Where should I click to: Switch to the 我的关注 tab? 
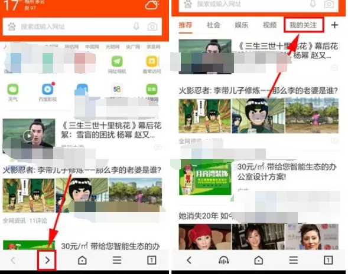click(303, 25)
